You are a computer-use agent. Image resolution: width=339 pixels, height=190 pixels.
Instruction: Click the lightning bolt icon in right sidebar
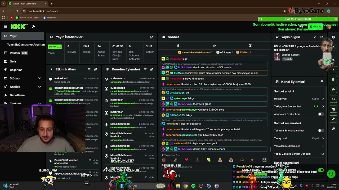(333, 70)
